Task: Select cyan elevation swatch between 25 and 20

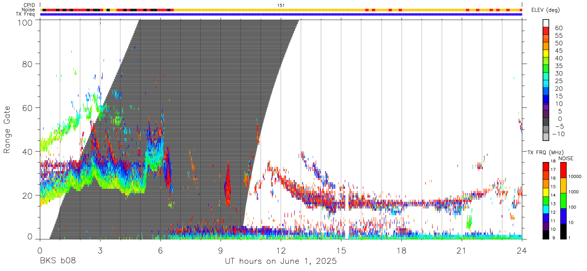Action: coord(546,85)
